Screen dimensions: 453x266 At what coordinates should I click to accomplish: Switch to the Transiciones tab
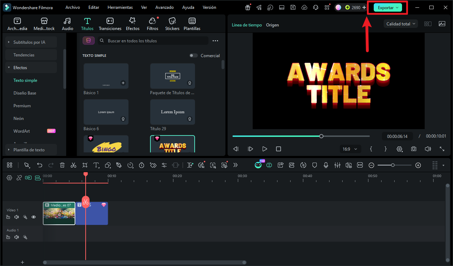110,24
